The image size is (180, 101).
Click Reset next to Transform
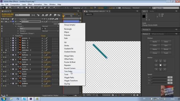click(x=43, y=36)
